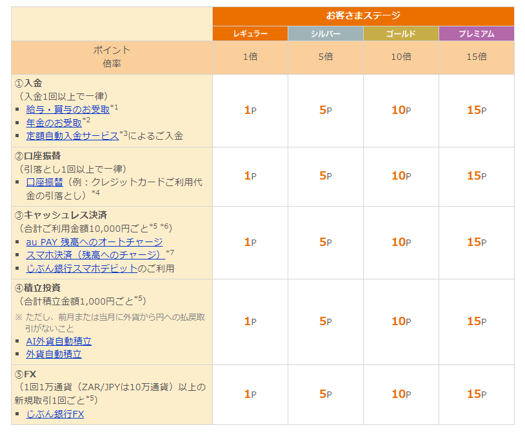
Task: Click the ③キャッシュレス決済 heading
Action: [x=61, y=215]
